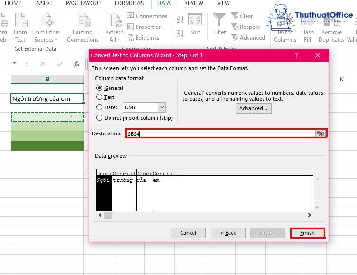Screen dimensions: 357x275
Task: Click the data preview scroll down arrow
Action: (x=317, y=207)
